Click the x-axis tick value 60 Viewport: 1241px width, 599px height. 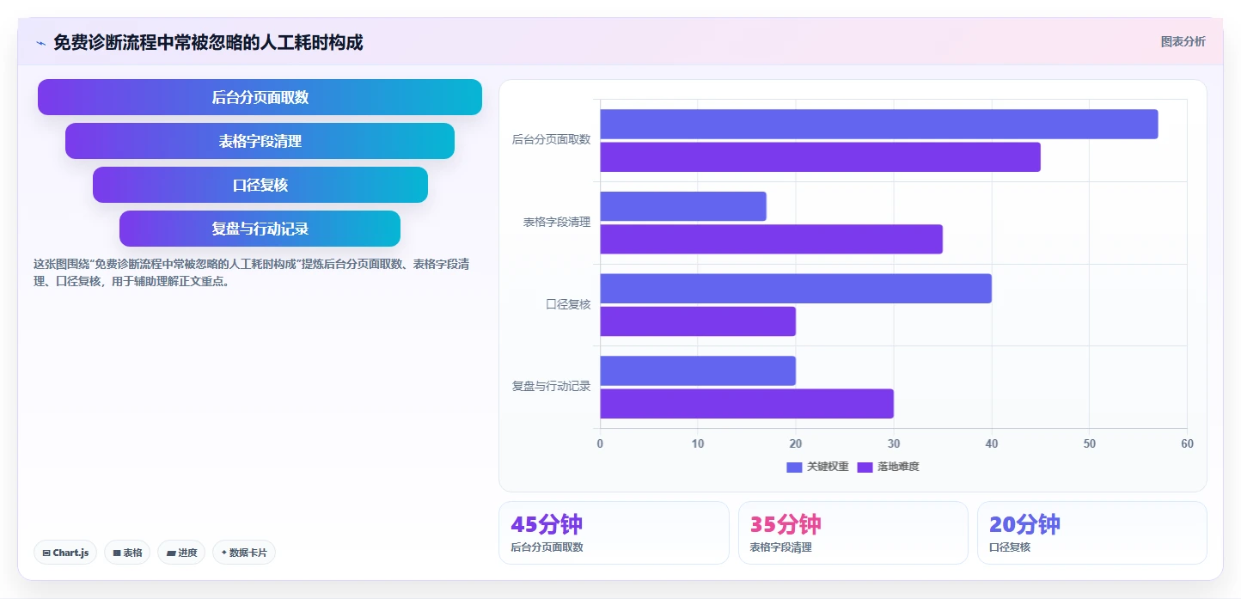[x=1187, y=443]
